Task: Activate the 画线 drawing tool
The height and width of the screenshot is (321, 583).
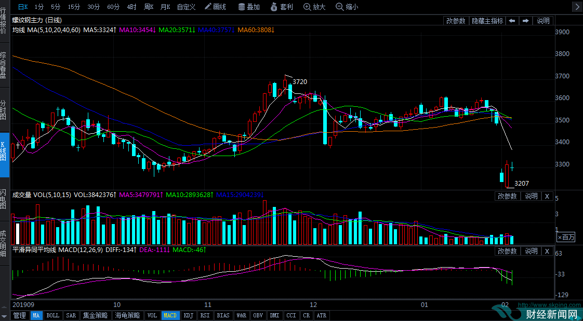Action: click(215, 6)
